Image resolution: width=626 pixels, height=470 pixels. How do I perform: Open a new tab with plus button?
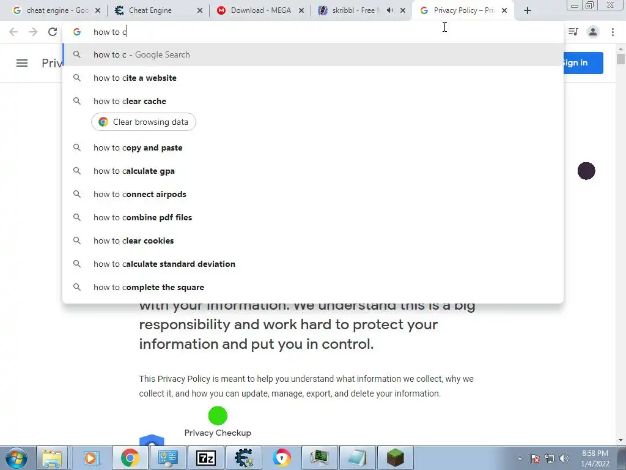[x=528, y=11]
